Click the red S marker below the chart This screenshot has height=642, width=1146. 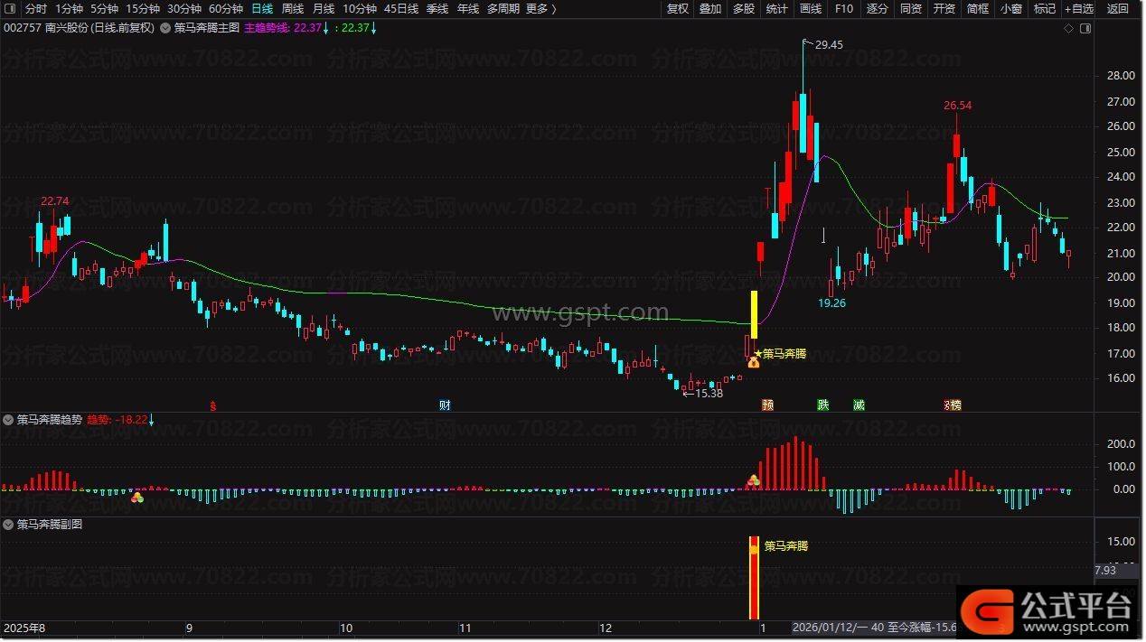pyautogui.click(x=213, y=405)
